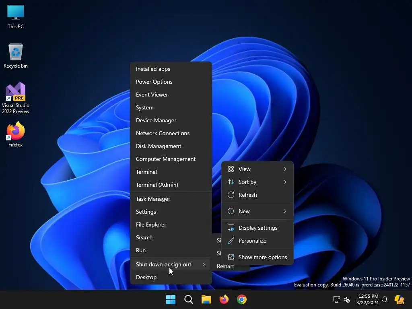Click the muted volume tray icon
This screenshot has height=309, width=412.
(x=347, y=299)
